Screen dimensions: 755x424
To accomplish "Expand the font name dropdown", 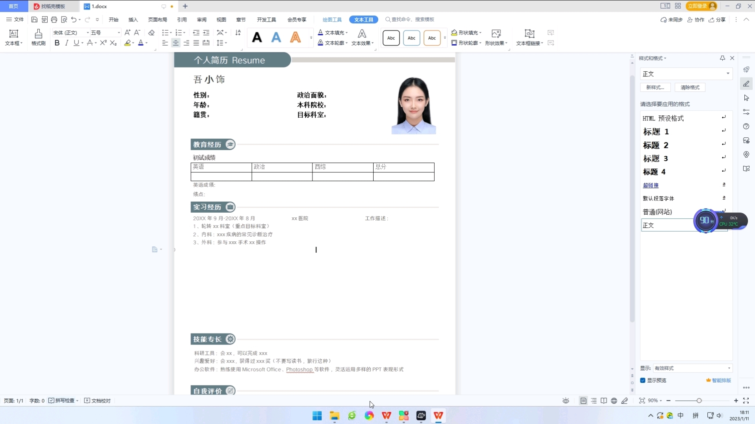I will (x=88, y=33).
